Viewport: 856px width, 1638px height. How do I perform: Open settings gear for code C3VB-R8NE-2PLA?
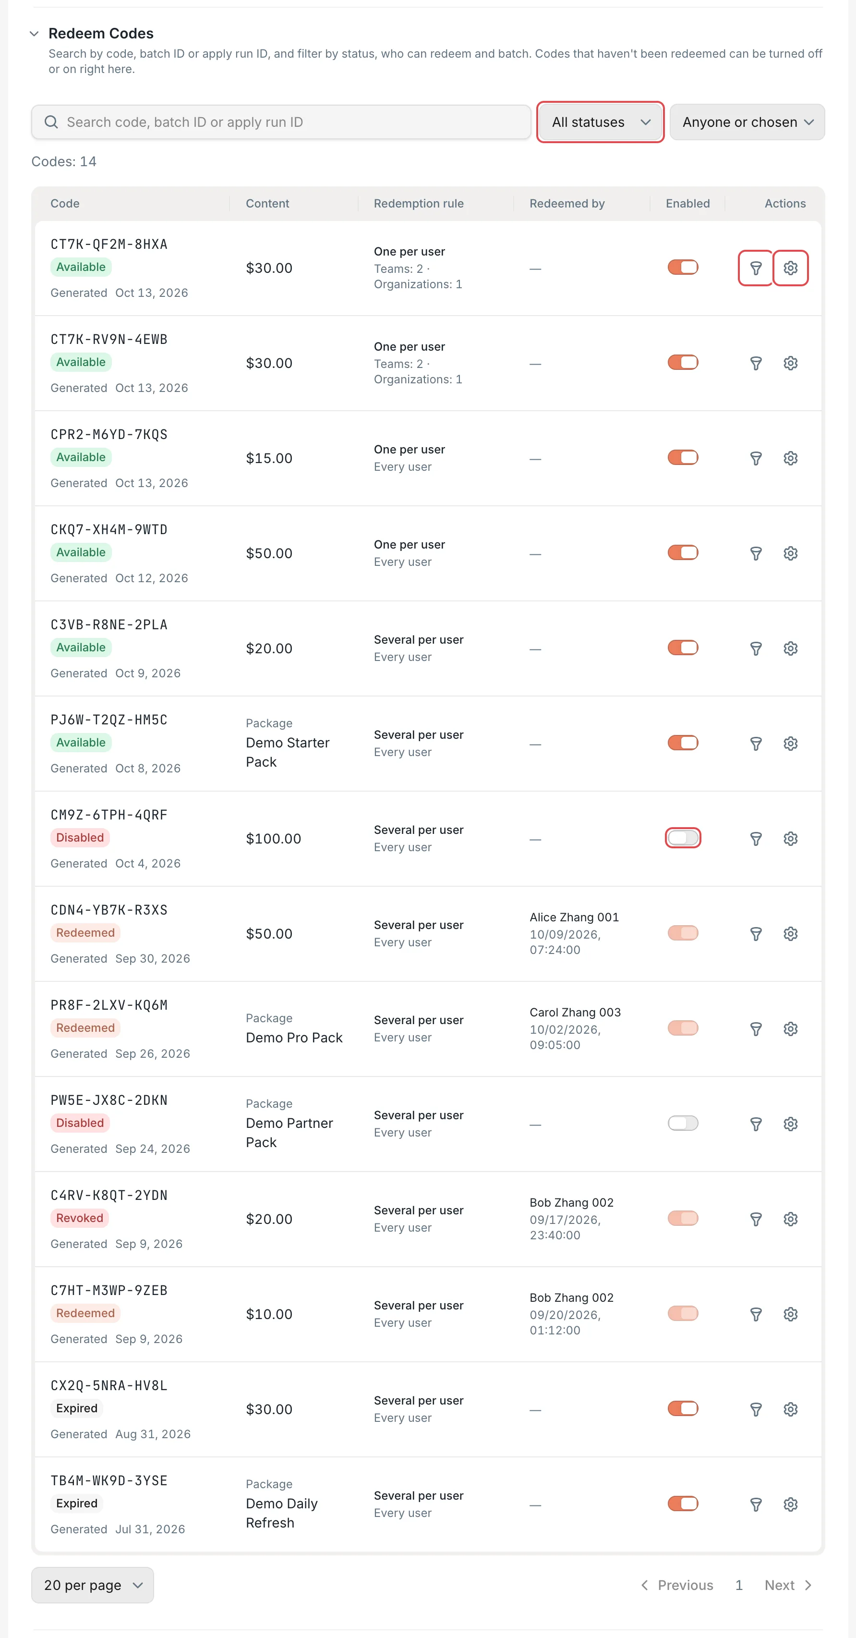pos(790,648)
